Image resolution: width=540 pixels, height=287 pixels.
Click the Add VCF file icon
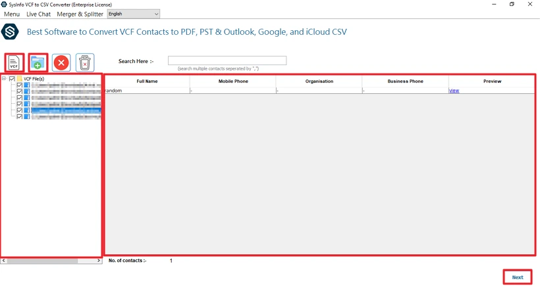coord(14,63)
